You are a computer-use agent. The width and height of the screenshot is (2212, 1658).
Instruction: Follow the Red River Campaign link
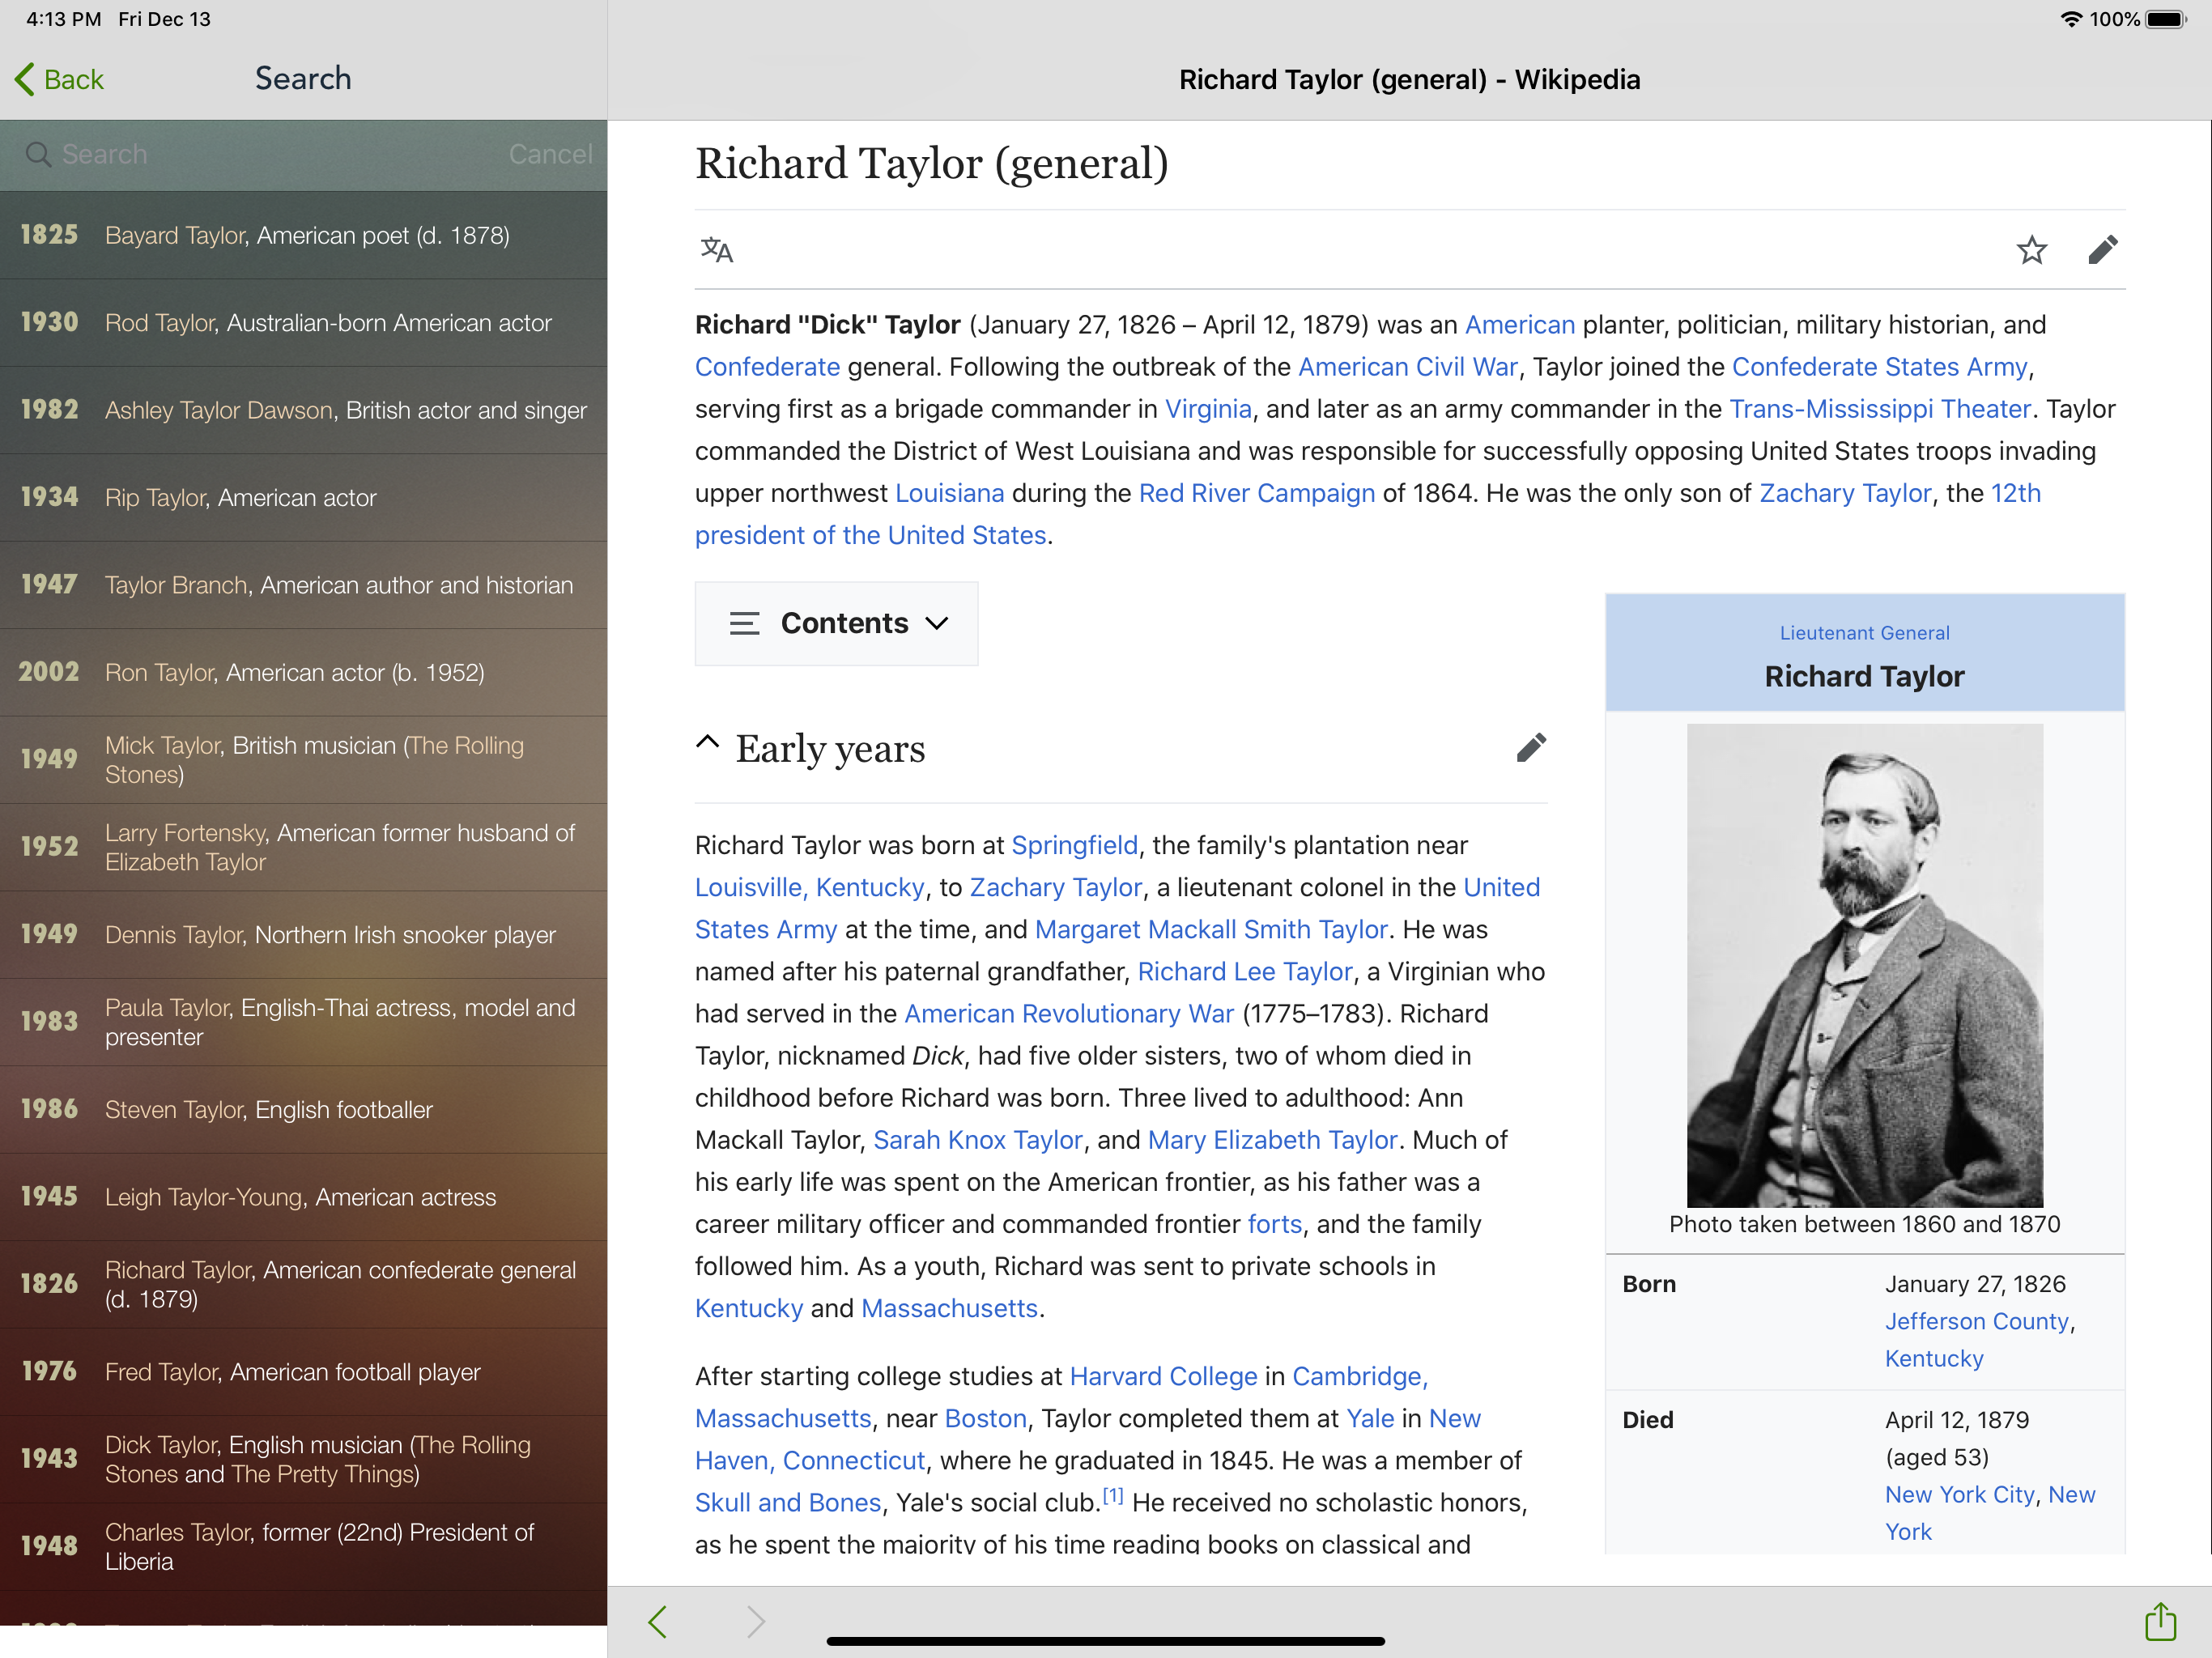(x=1257, y=493)
